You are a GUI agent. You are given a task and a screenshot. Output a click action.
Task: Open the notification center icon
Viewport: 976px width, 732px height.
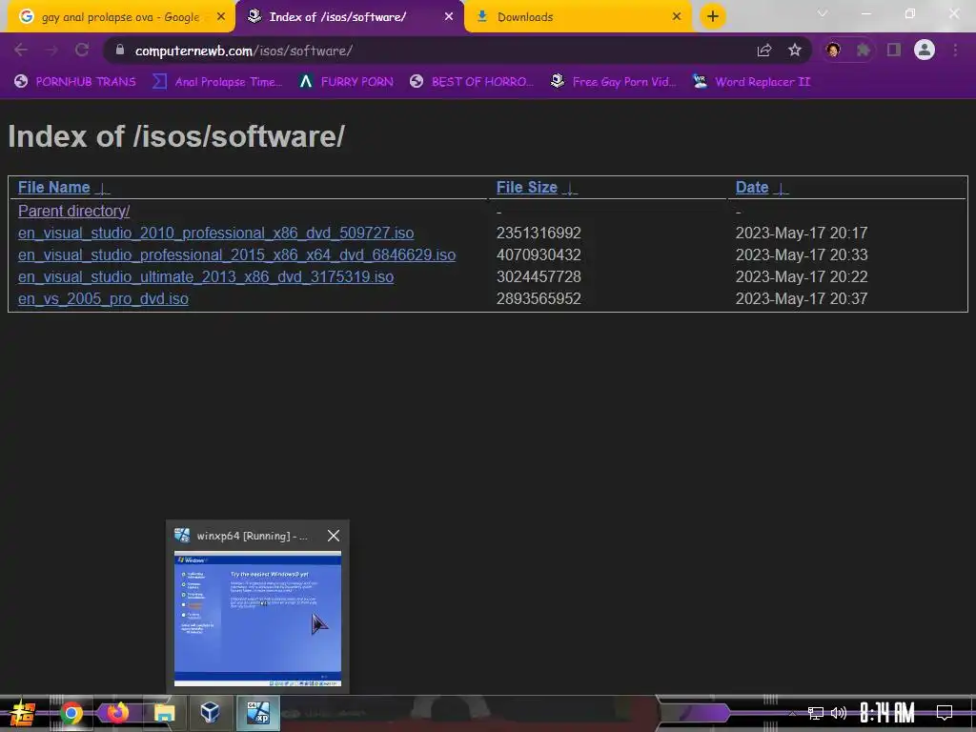[x=945, y=713]
